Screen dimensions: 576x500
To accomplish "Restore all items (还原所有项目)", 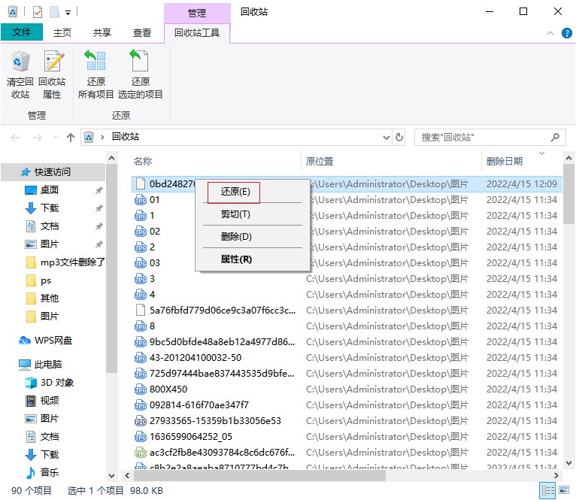I will 96,75.
